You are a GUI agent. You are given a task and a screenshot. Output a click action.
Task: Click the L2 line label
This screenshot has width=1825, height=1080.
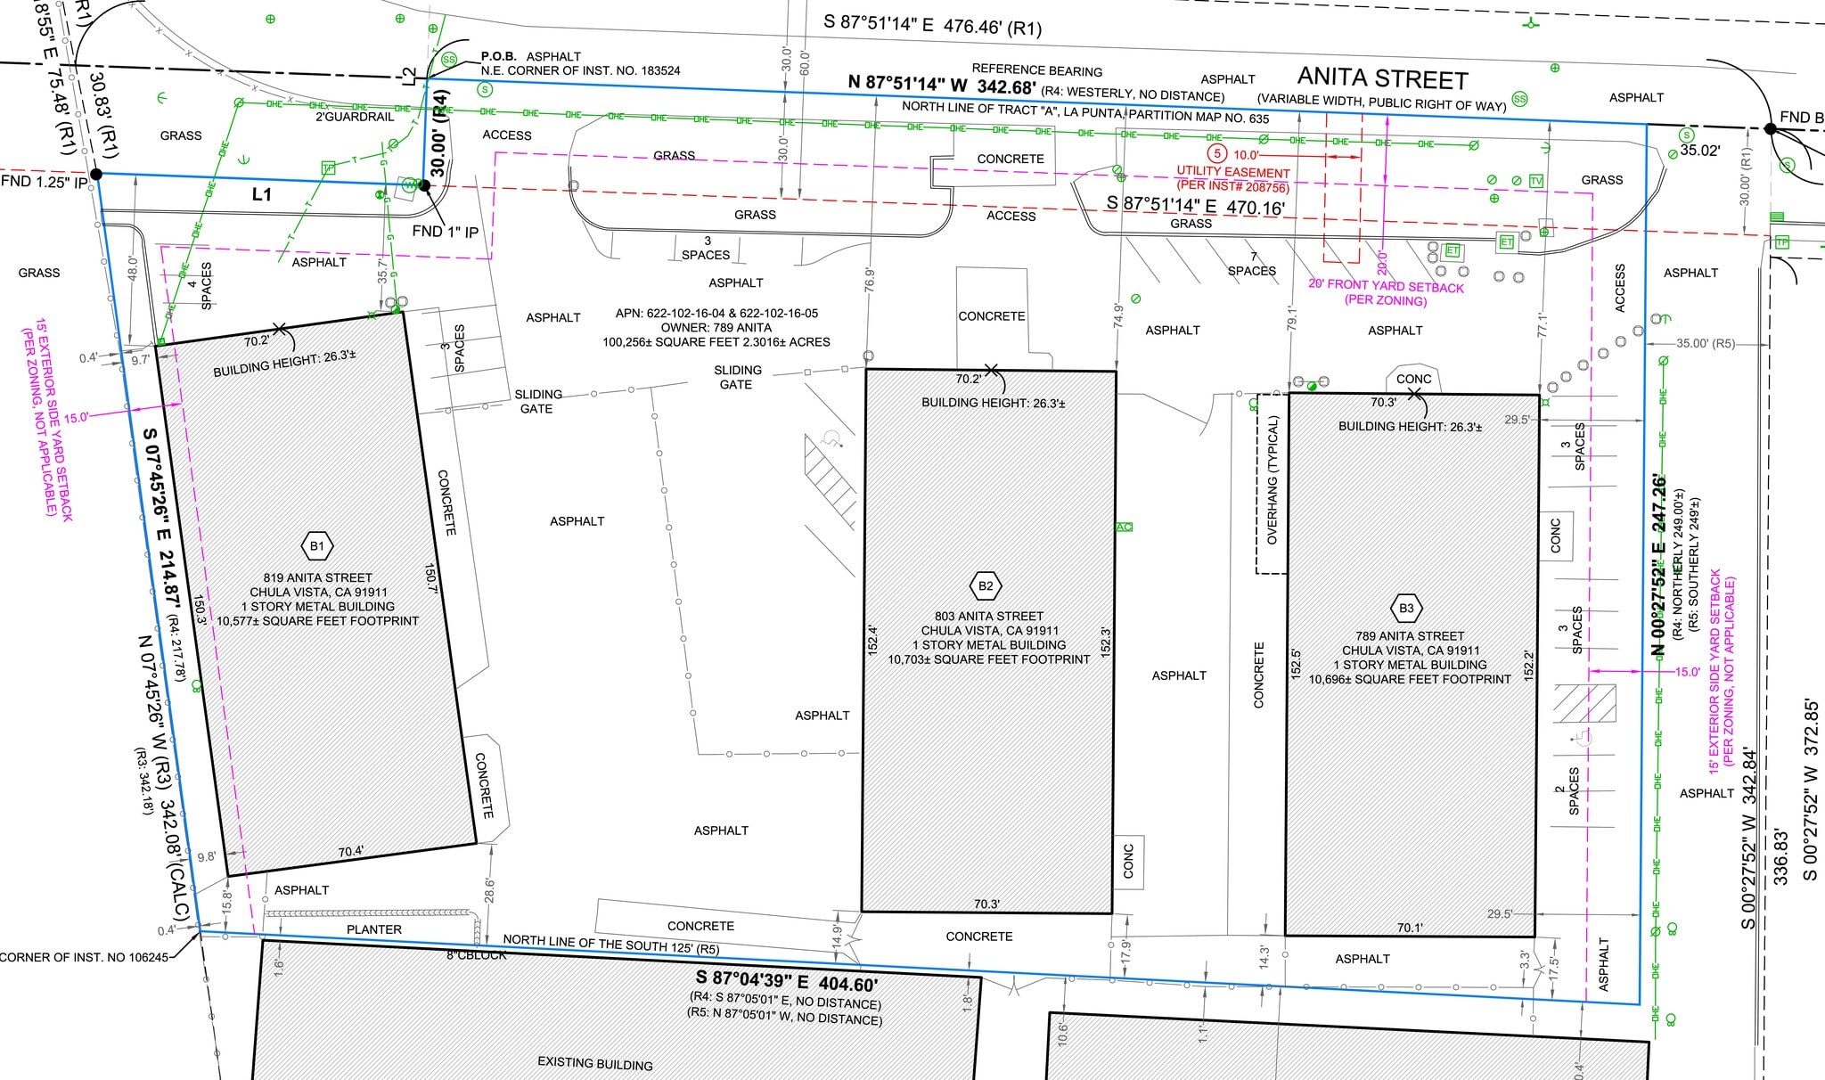click(x=409, y=78)
